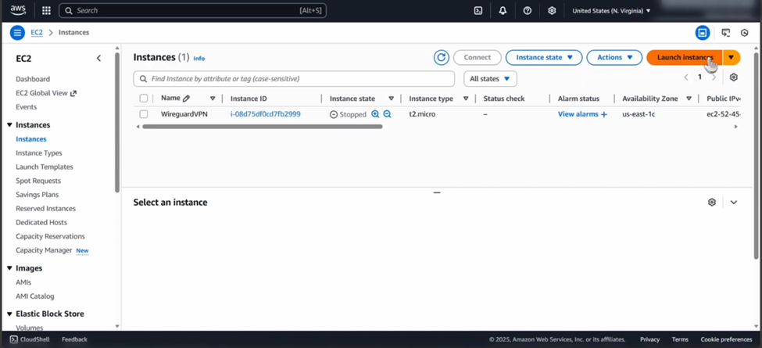Click the Launch instances button

(684, 57)
